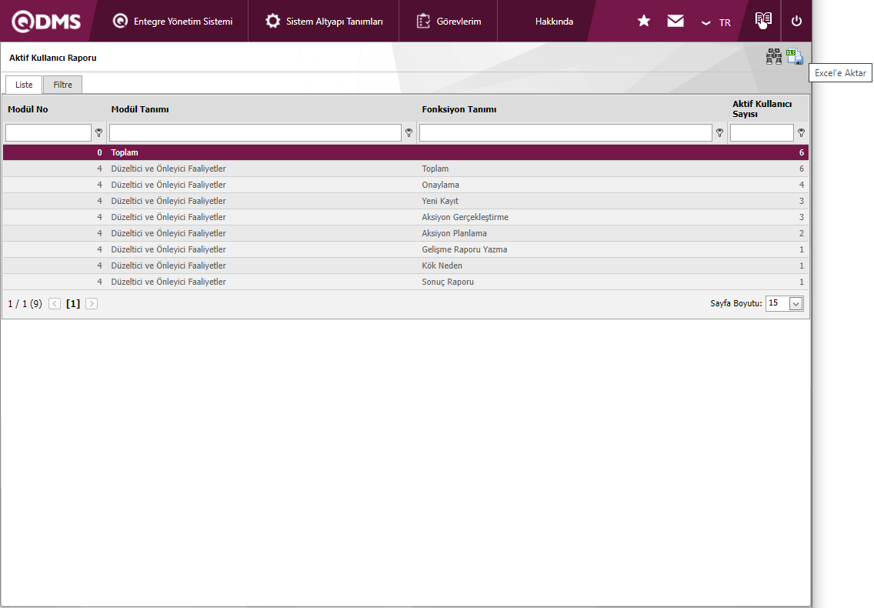Click the QDMS logo
Screen dimensions: 874x608
[x=46, y=22]
